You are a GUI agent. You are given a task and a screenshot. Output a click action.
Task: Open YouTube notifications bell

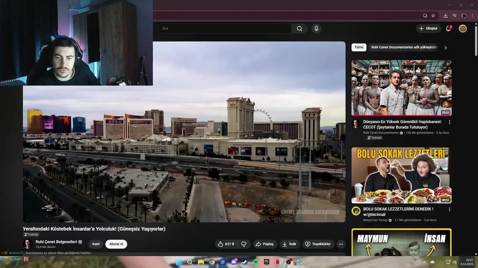click(x=448, y=29)
